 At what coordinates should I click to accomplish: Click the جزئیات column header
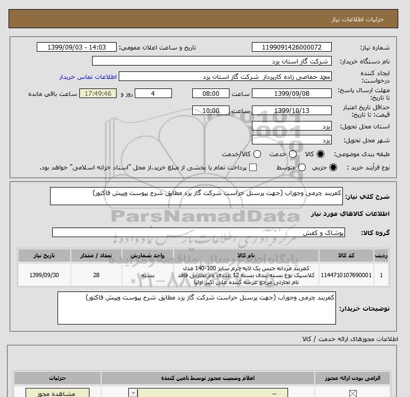tap(58, 378)
